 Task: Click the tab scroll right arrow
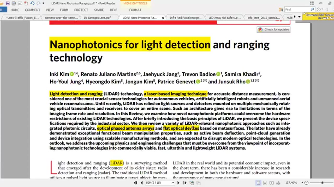[x=295, y=17]
